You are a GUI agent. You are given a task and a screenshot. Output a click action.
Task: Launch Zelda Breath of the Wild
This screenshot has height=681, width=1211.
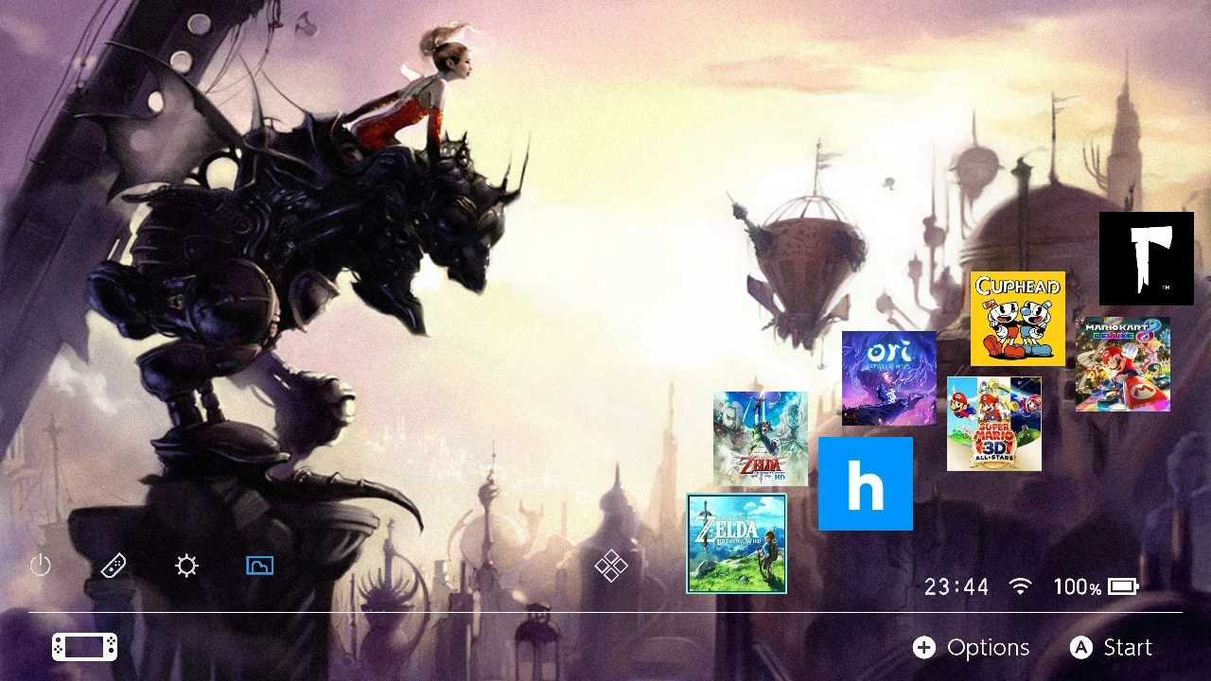pyautogui.click(x=737, y=543)
